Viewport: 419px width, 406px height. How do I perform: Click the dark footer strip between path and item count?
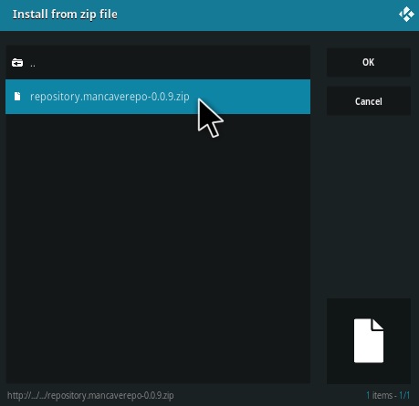coord(270,395)
